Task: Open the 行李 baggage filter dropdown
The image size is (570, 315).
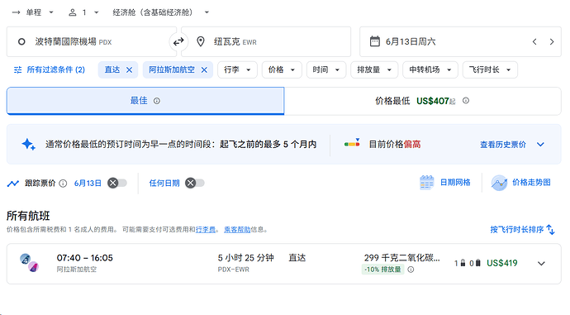Action: (x=237, y=69)
